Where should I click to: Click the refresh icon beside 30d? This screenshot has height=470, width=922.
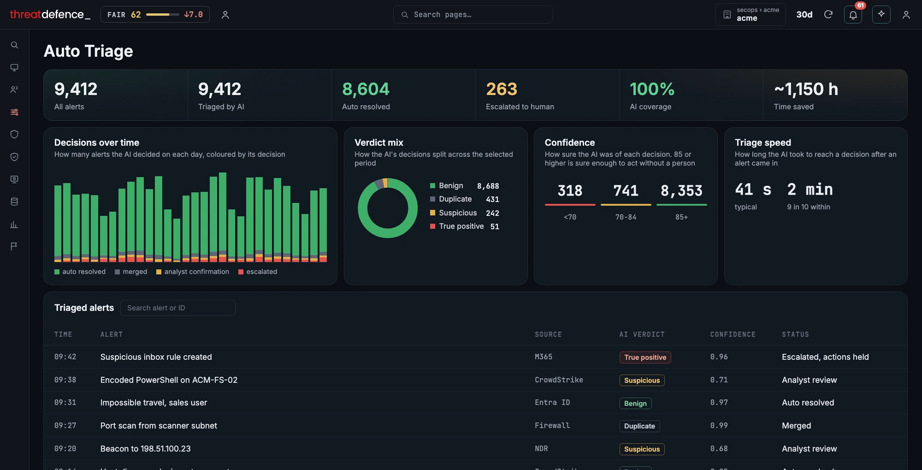[x=828, y=14]
